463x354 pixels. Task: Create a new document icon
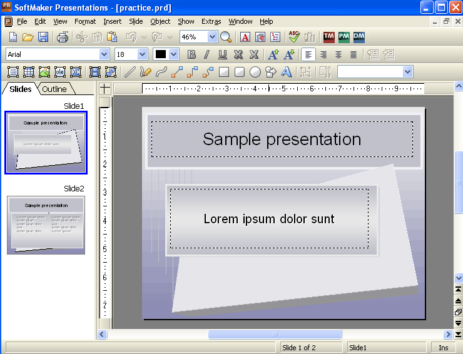13,37
